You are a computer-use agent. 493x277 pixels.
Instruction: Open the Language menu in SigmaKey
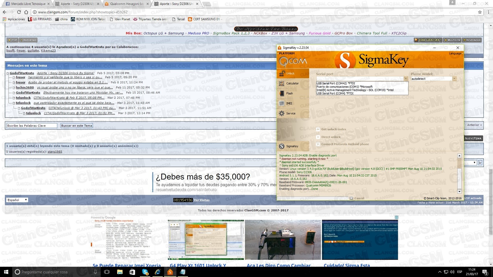pyautogui.click(x=455, y=54)
